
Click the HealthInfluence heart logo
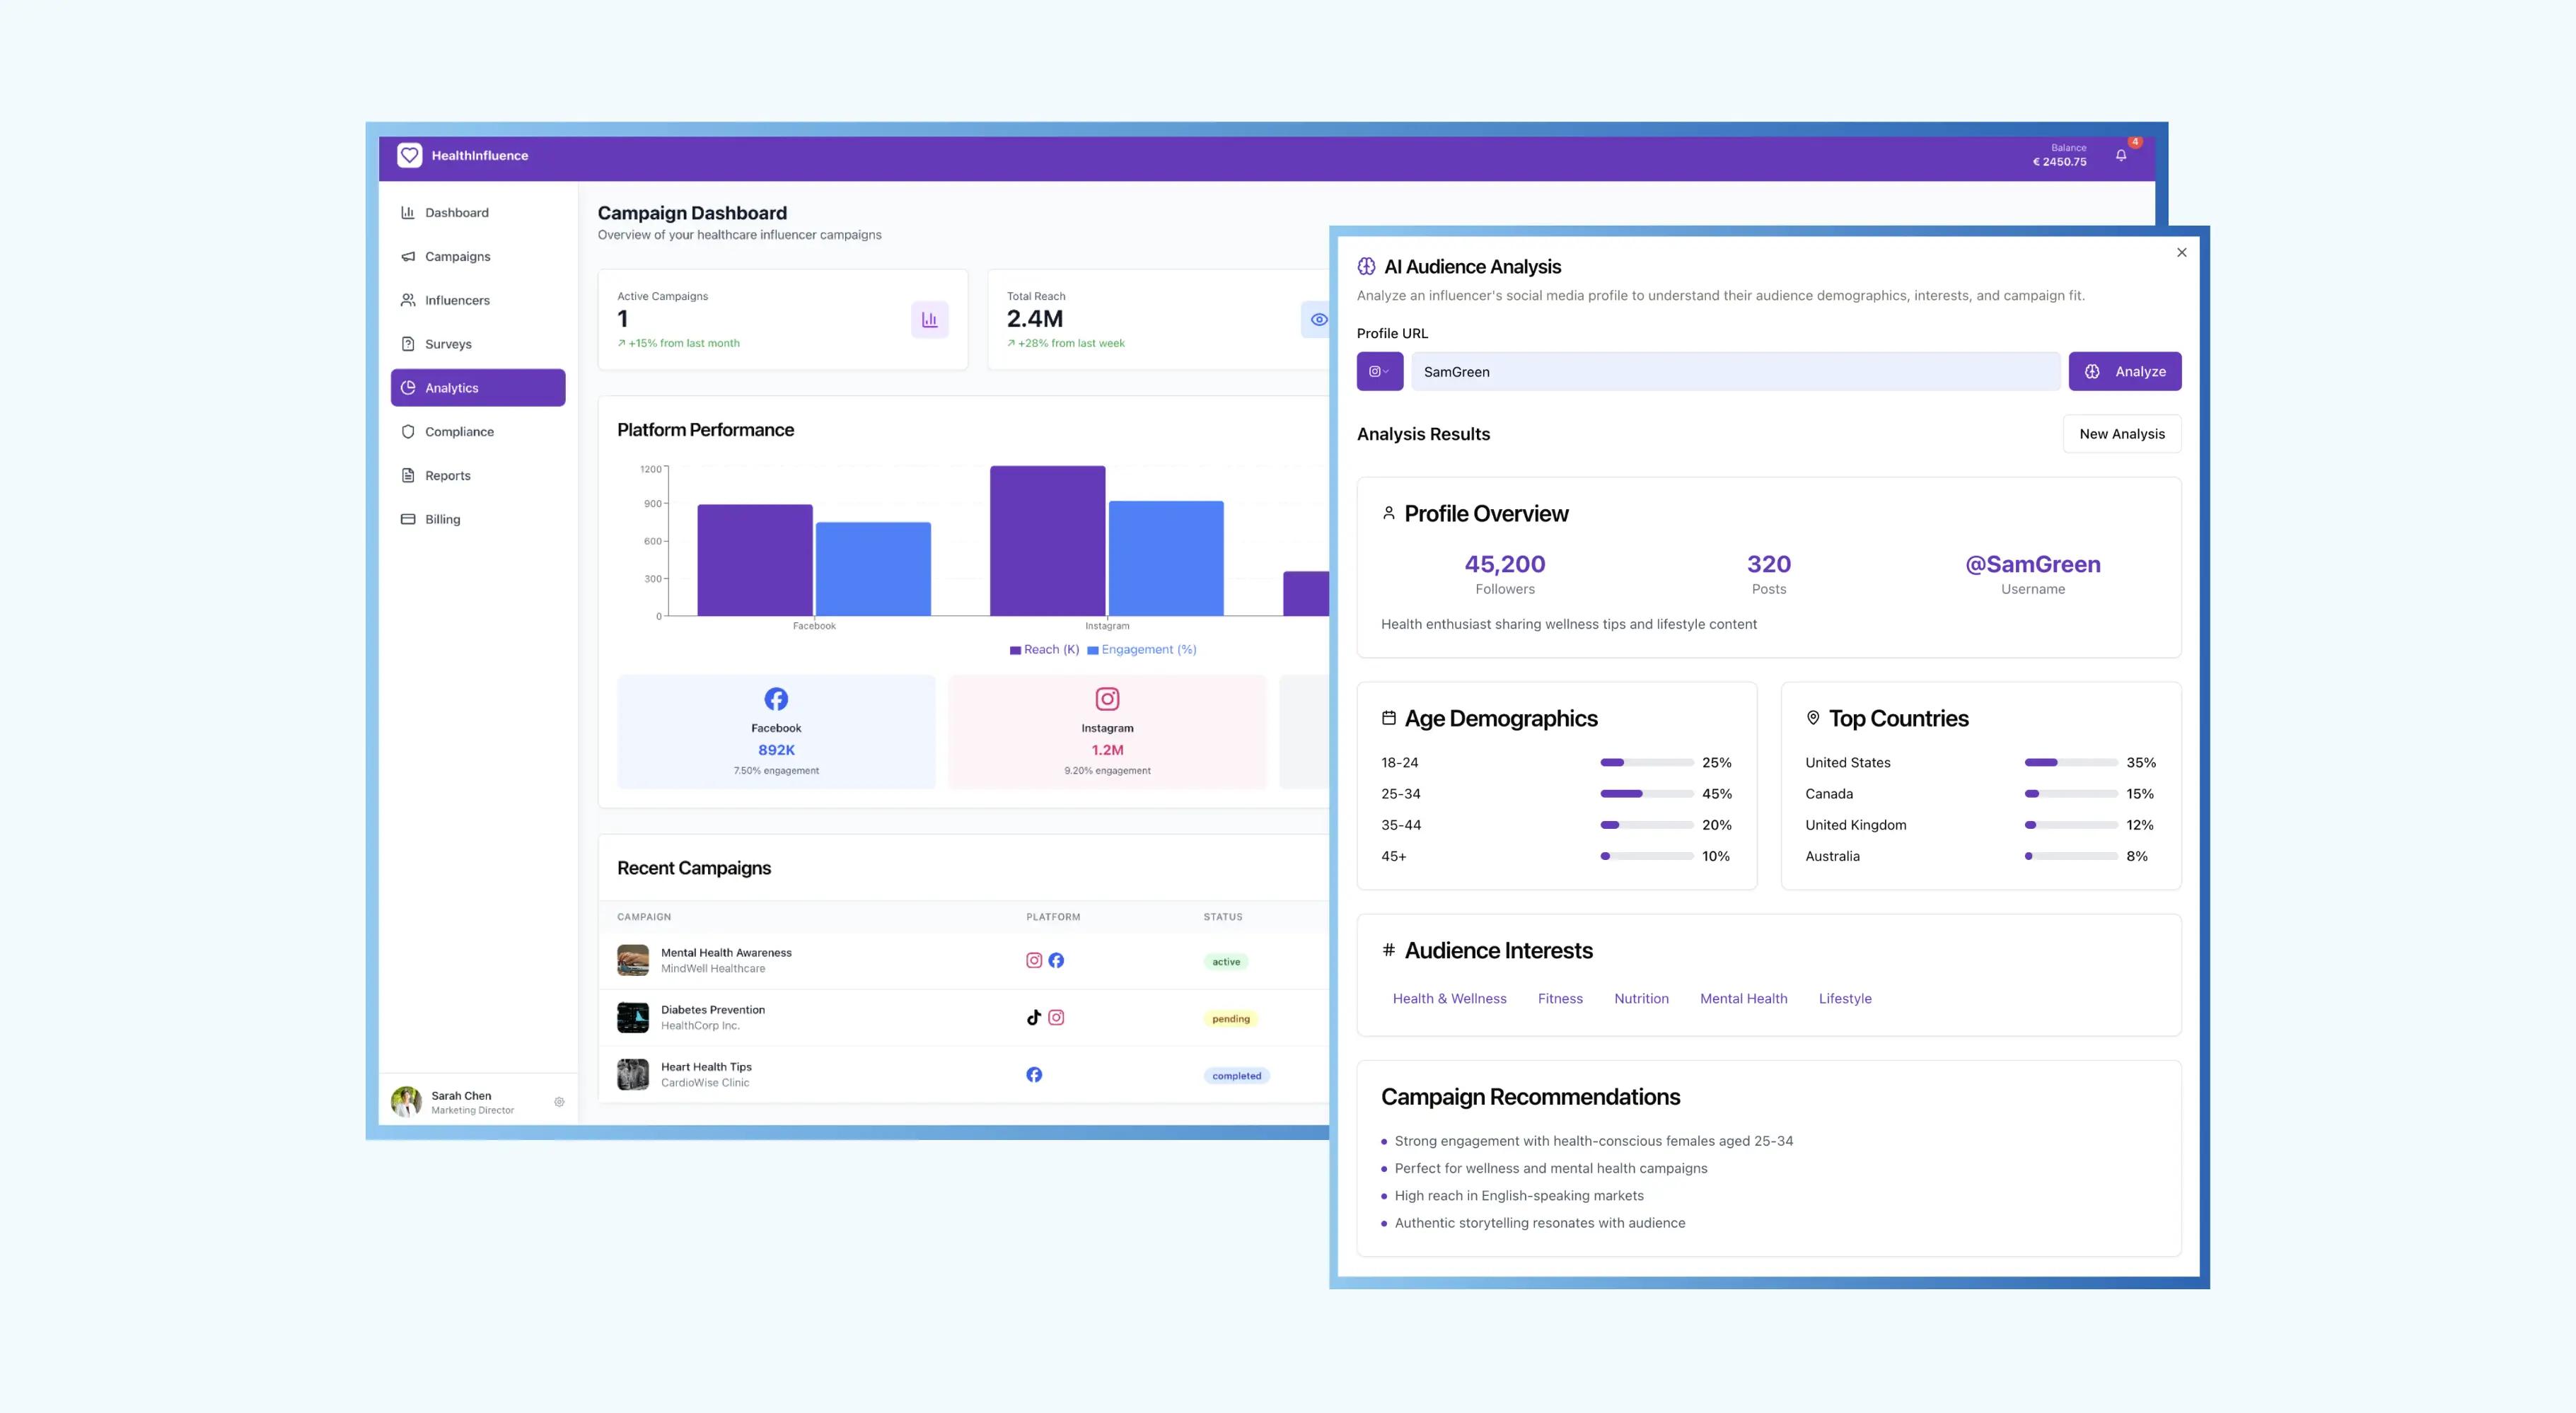pyautogui.click(x=409, y=155)
